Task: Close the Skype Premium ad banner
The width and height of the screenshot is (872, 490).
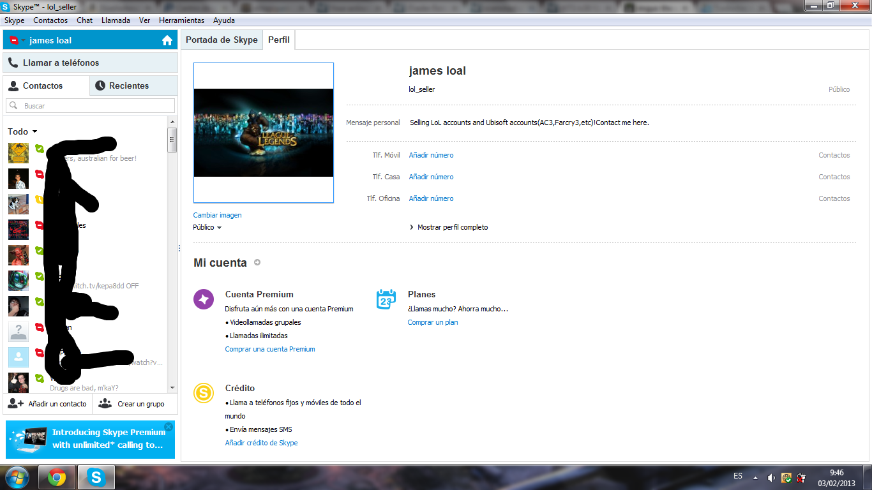Action: pyautogui.click(x=169, y=426)
